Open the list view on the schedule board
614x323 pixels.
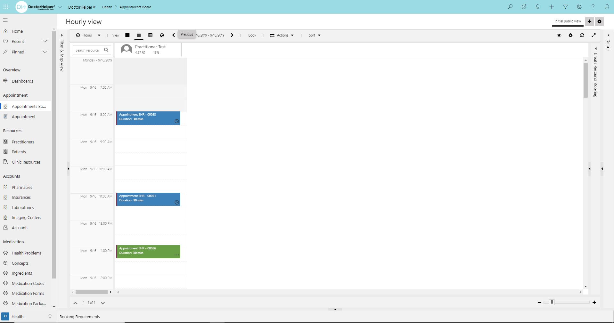point(127,35)
